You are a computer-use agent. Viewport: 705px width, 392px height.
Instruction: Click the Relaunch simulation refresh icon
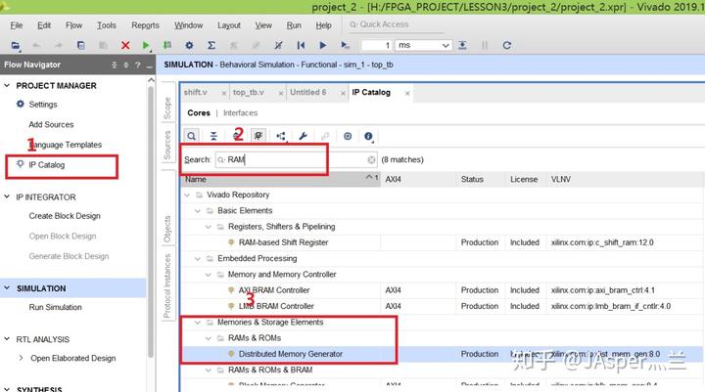pyautogui.click(x=507, y=45)
